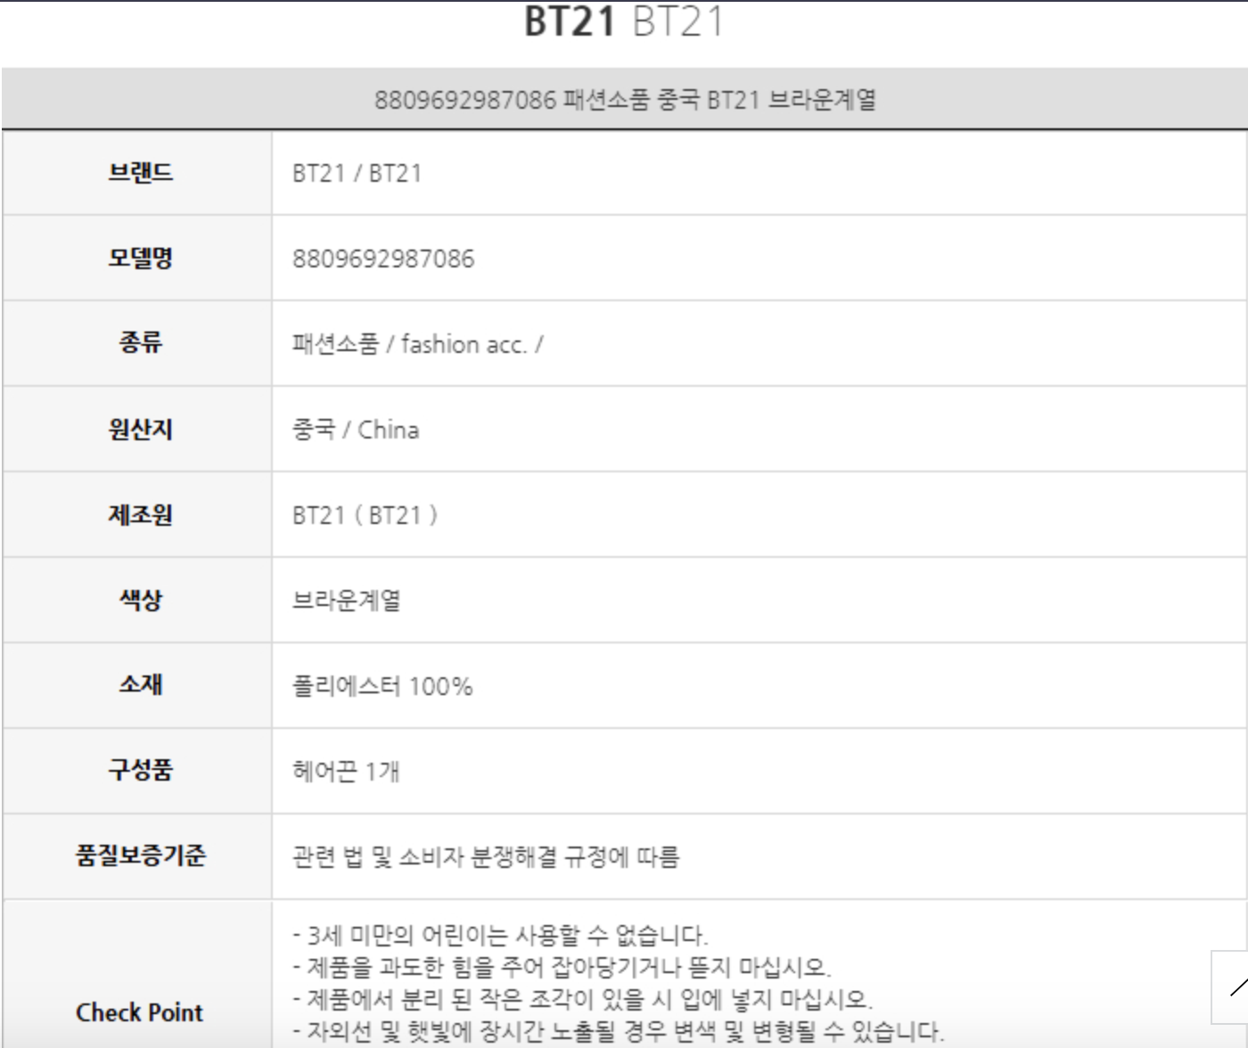The image size is (1248, 1048).
Task: Click the scroll-to-top arrow button
Action: coord(1235,987)
